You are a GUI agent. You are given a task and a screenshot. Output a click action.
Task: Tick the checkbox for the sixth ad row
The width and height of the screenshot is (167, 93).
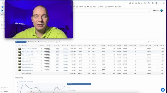(x=17, y=64)
